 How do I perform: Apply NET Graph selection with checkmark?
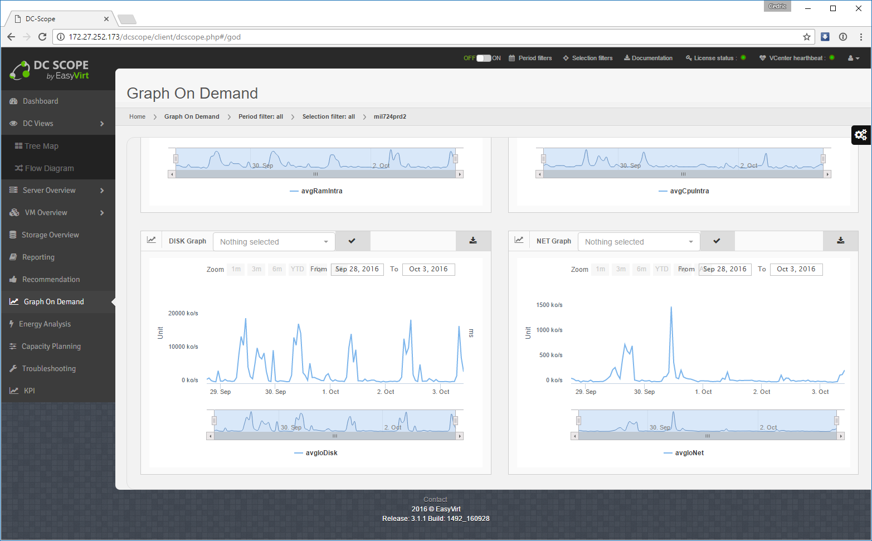pos(717,241)
